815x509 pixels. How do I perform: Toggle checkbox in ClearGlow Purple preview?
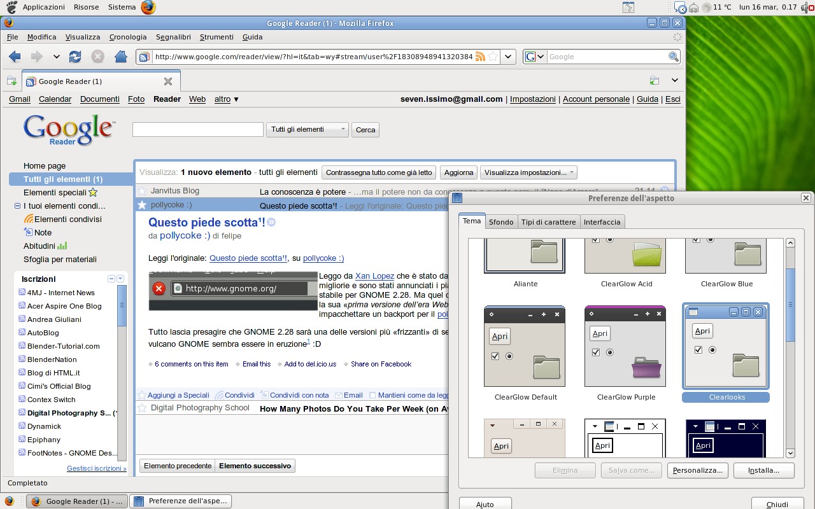coord(596,352)
